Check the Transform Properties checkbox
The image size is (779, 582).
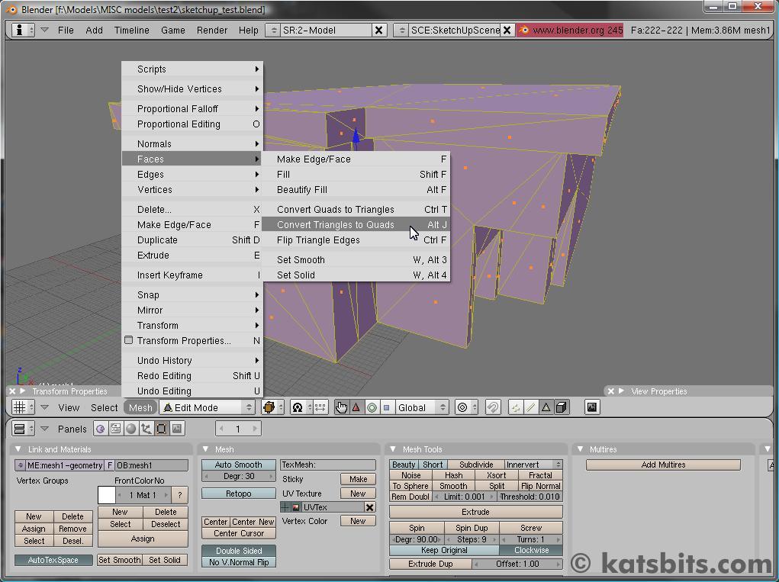[x=129, y=340]
